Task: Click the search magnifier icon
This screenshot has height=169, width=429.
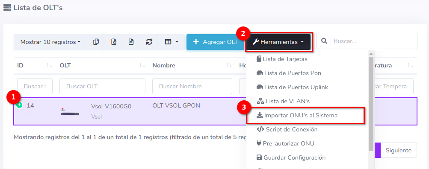Action: click(324, 41)
